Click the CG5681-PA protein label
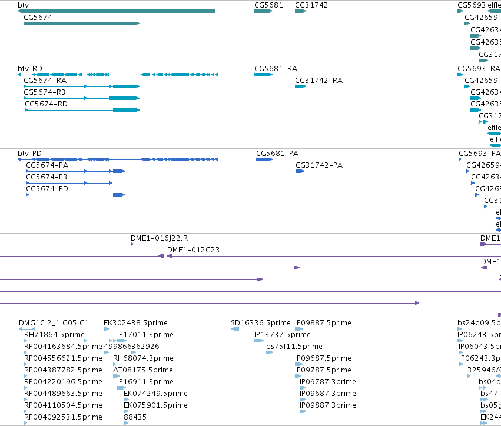501x426 pixels. point(277,154)
